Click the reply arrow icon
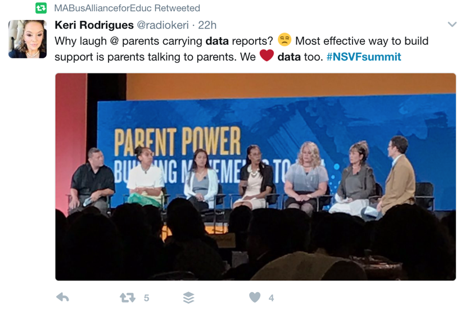461x310 pixels. pos(62,298)
